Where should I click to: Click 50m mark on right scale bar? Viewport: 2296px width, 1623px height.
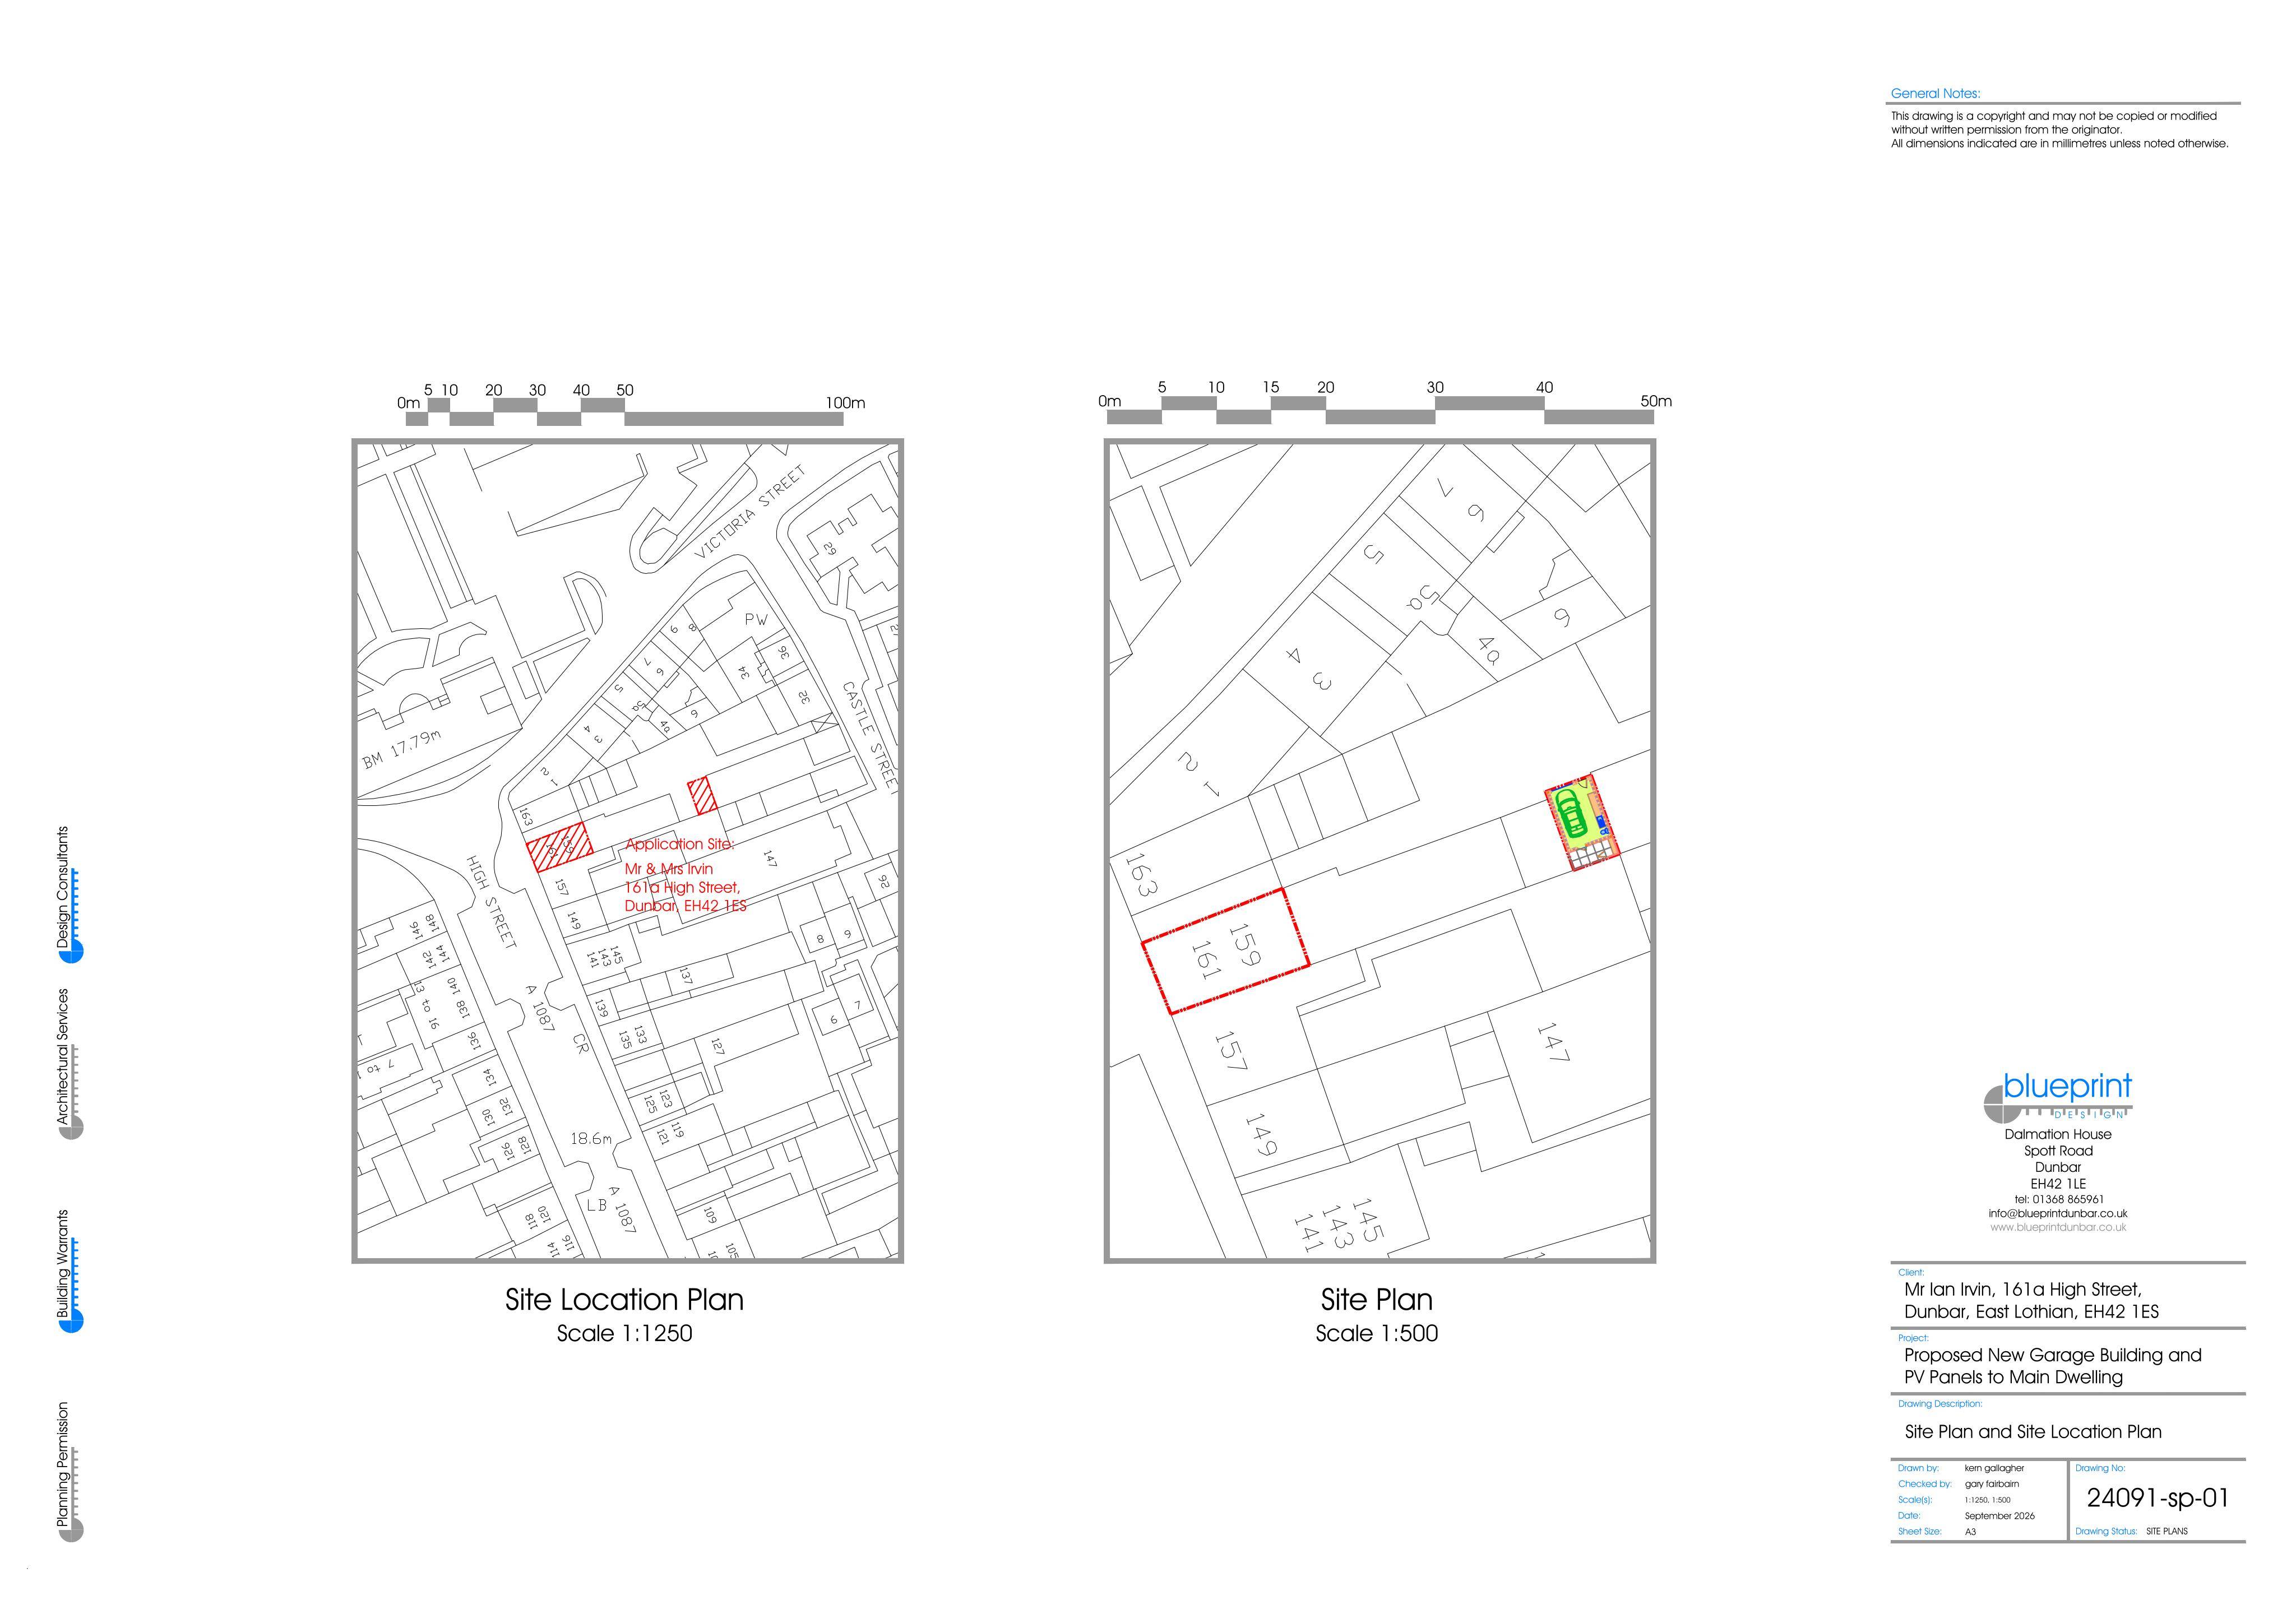coord(1656,401)
